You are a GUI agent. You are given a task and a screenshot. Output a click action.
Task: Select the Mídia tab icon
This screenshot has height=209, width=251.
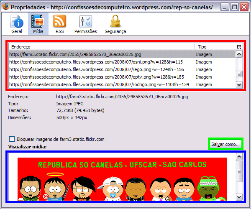[38, 24]
